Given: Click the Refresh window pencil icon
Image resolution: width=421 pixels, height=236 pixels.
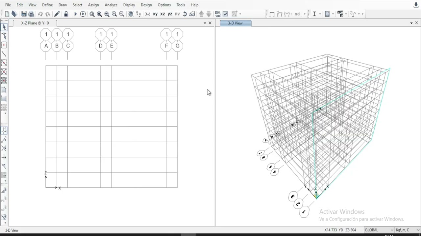Looking at the screenshot, I should tap(57, 14).
